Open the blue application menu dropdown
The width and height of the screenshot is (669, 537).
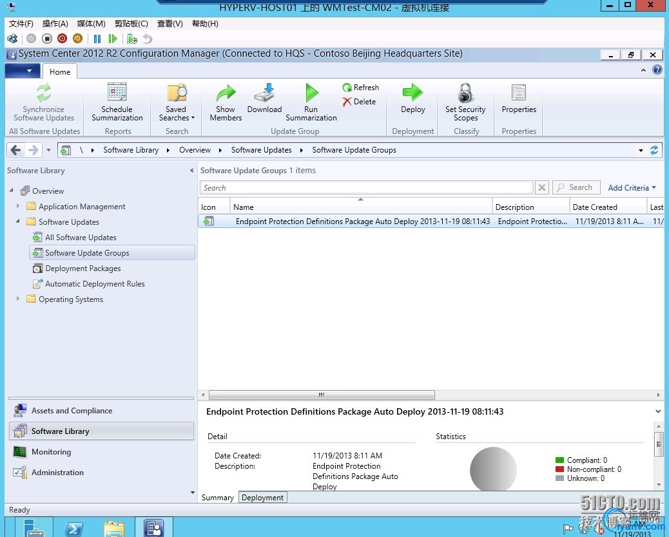pos(23,71)
